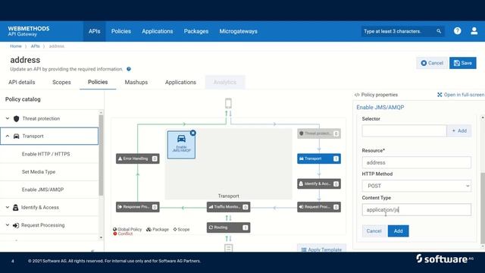Click the Request Processing arrow icon

pos(16,225)
